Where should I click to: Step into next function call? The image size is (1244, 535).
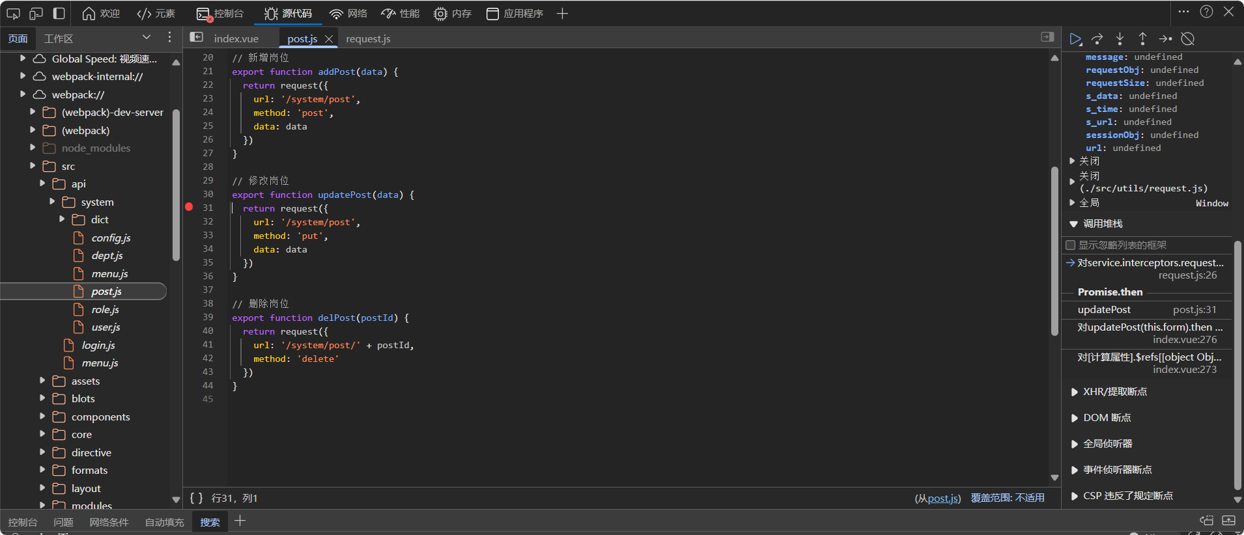(x=1120, y=39)
